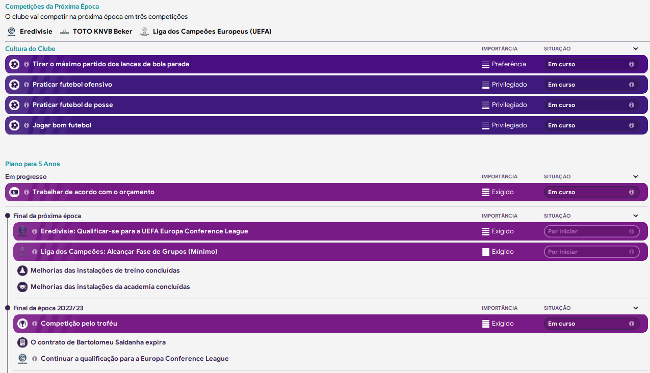This screenshot has height=373, width=650.
Task: Click football icon on 'Praticar futebol ofensivo' row
Action: (x=14, y=85)
